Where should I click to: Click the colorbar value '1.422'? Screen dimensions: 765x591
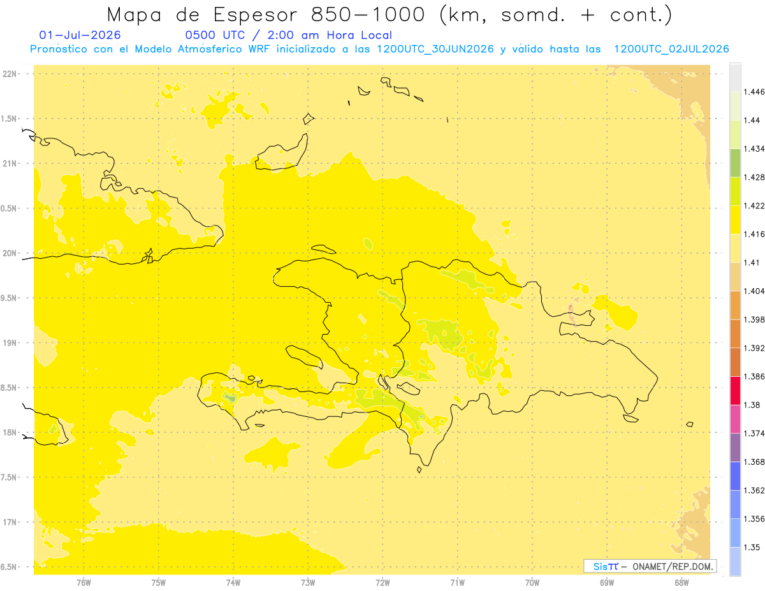(x=755, y=205)
